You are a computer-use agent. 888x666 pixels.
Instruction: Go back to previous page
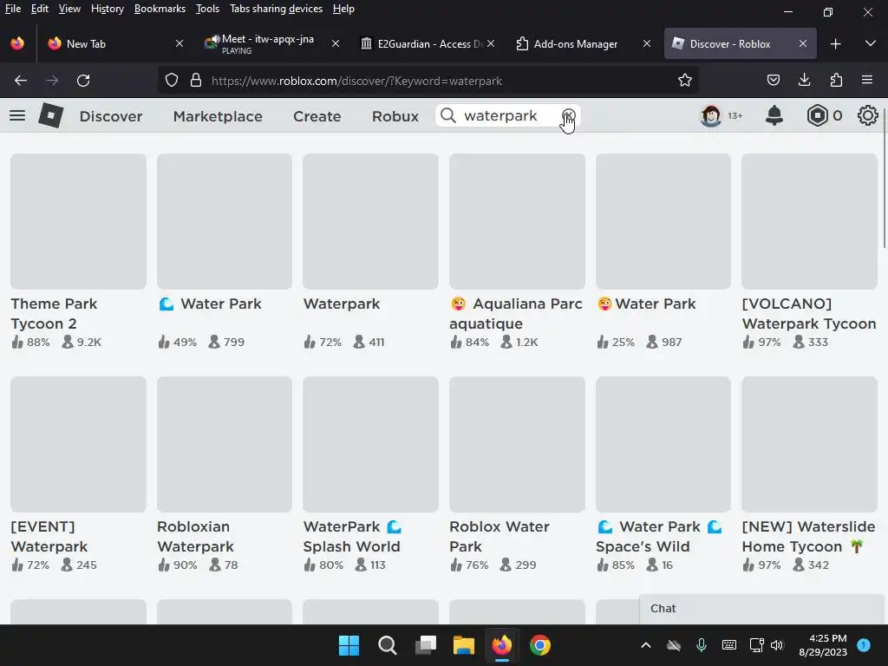(x=21, y=81)
